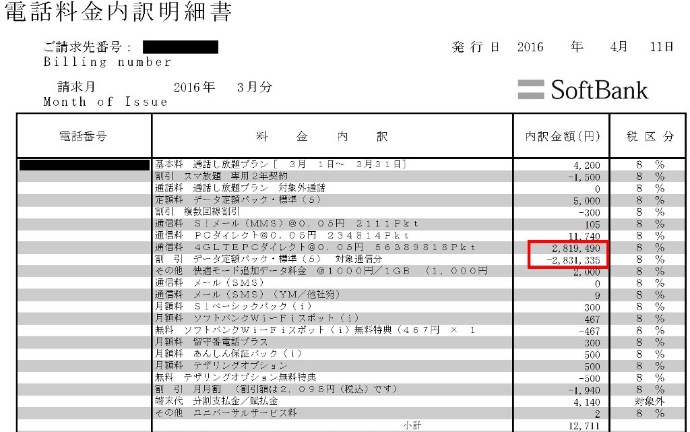Image resolution: width=690 pixels, height=432 pixels.
Task: Click the 小計 label
Action: [412, 425]
